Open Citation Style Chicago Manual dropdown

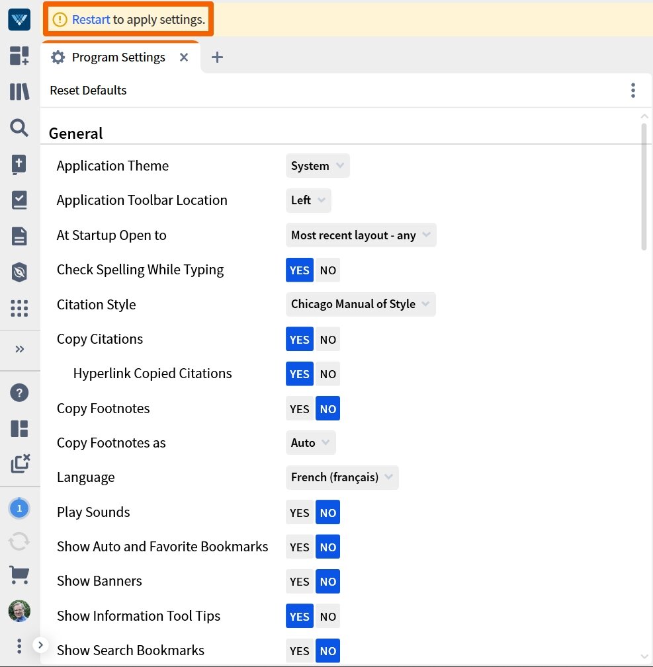361,304
